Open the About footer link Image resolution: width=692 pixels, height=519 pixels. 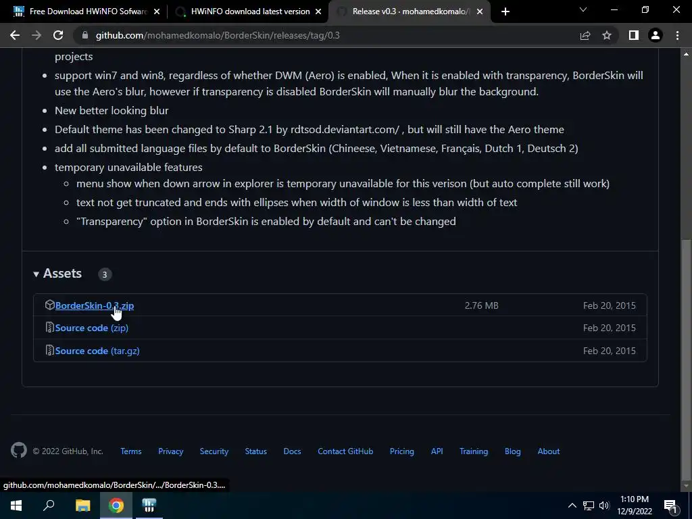pos(549,451)
